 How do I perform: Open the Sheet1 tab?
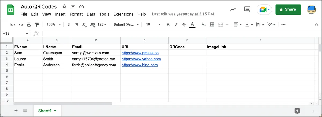[x=47, y=111]
